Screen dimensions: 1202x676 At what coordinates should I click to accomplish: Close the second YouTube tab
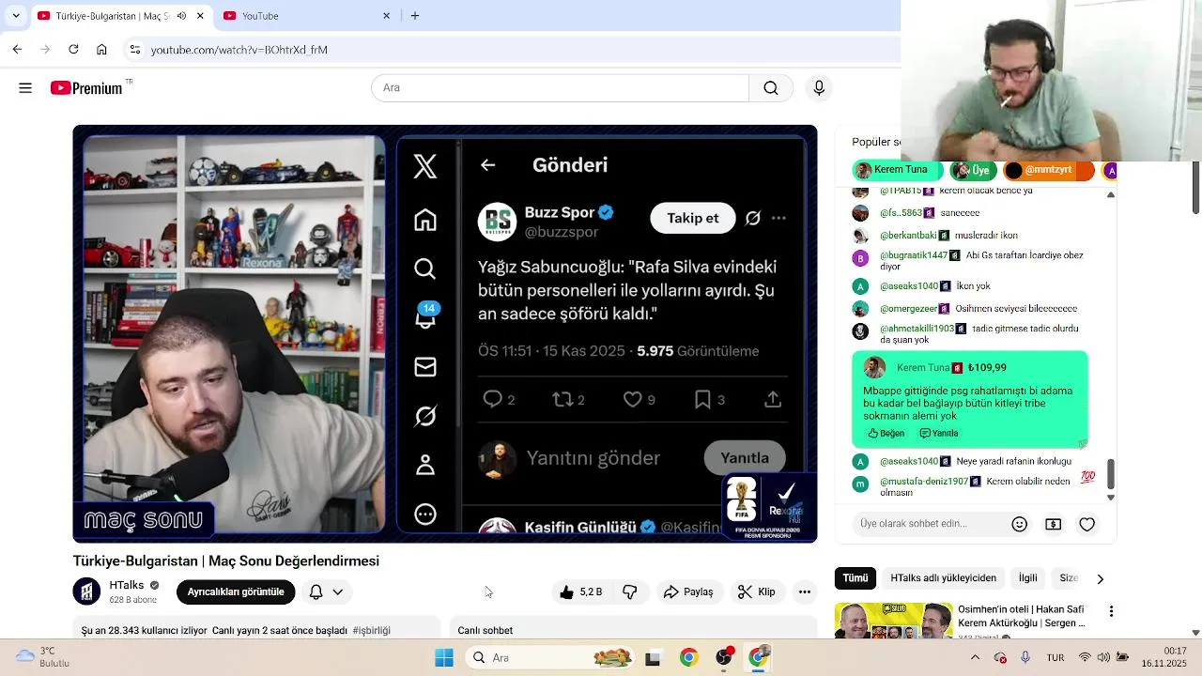click(x=386, y=16)
